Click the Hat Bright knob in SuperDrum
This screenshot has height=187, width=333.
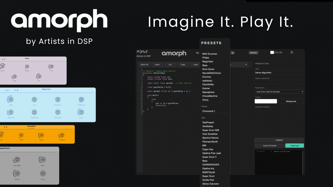coord(17,159)
